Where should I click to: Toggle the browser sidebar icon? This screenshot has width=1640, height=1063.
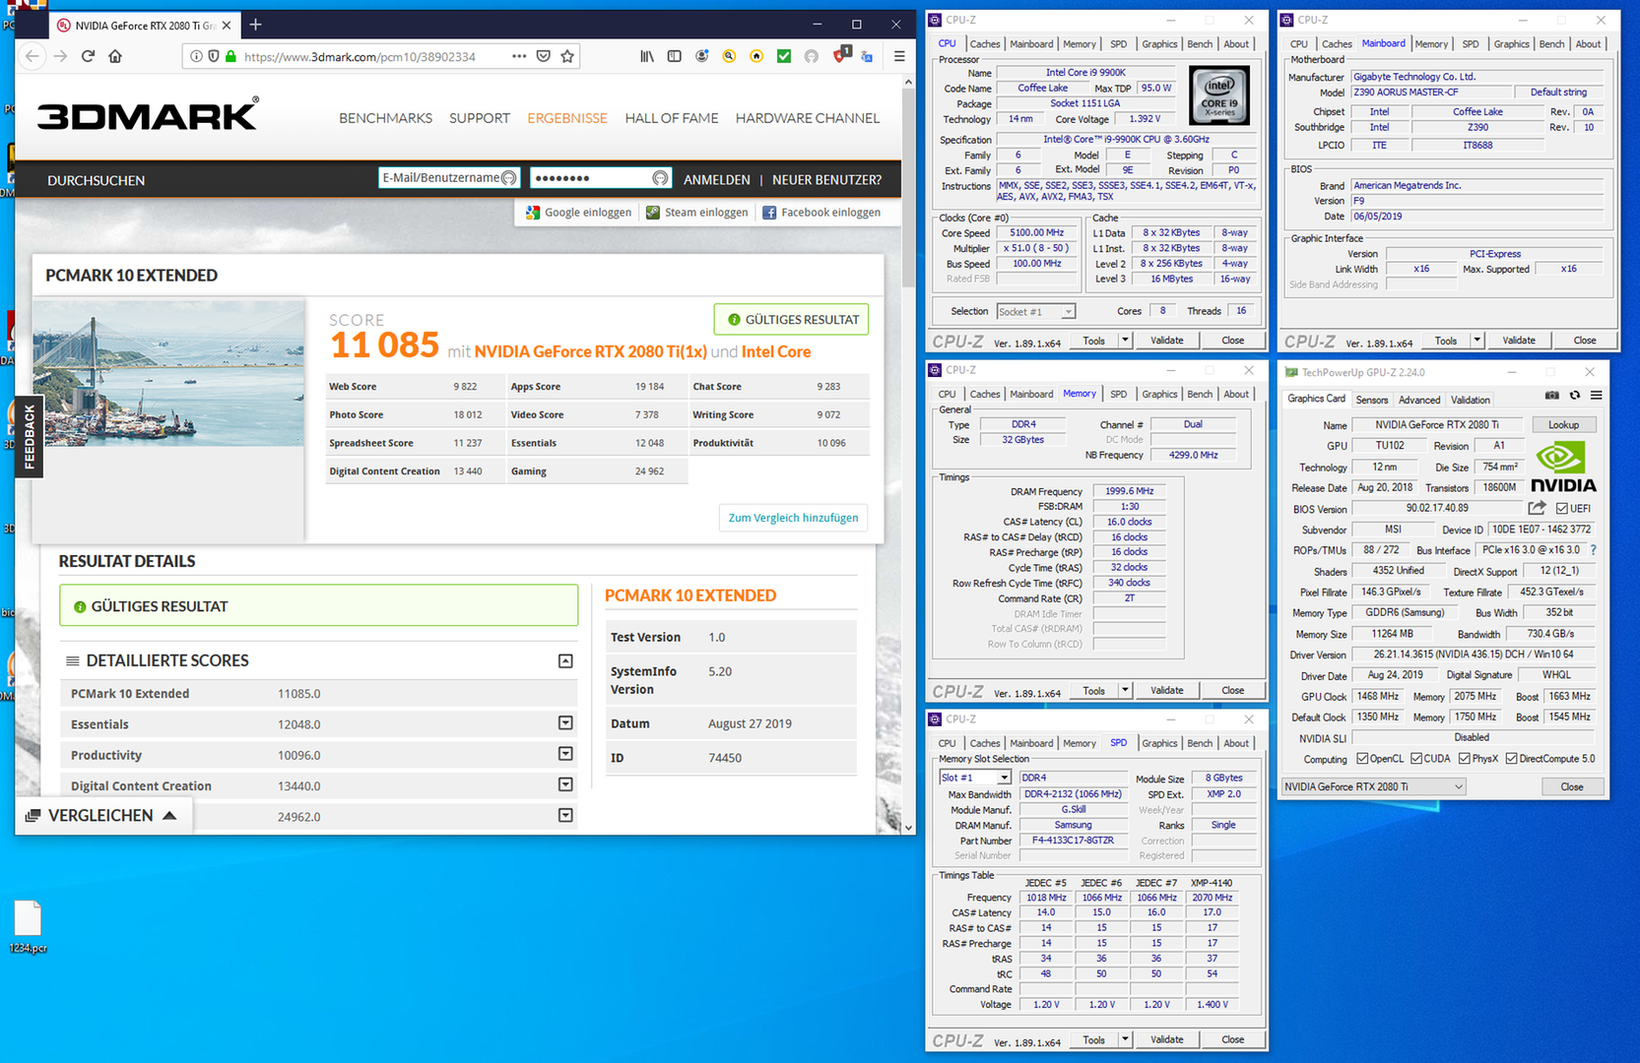[674, 56]
